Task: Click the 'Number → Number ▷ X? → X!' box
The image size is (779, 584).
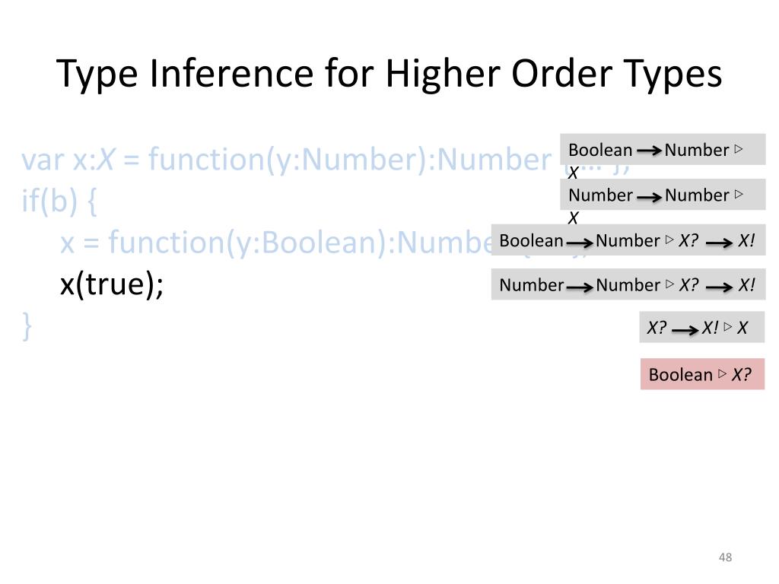Action: (628, 284)
